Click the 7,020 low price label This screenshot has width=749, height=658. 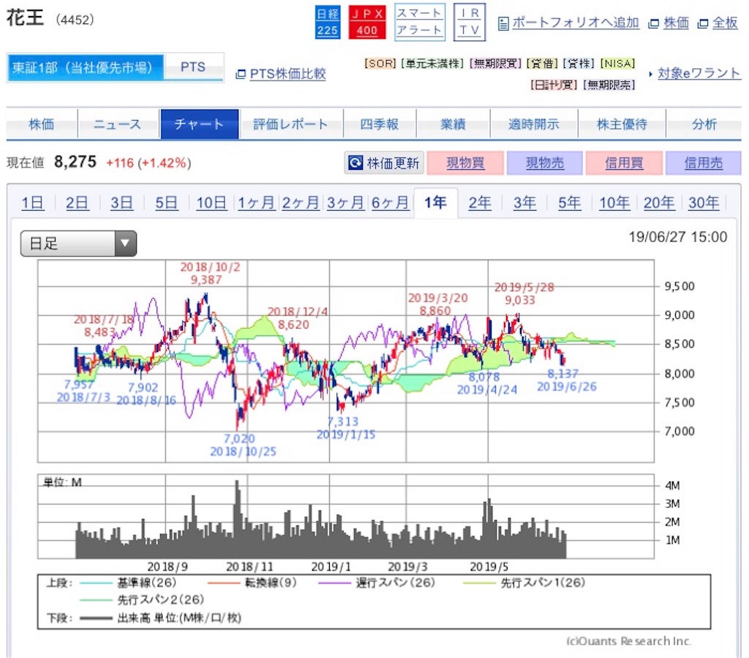coord(239,438)
